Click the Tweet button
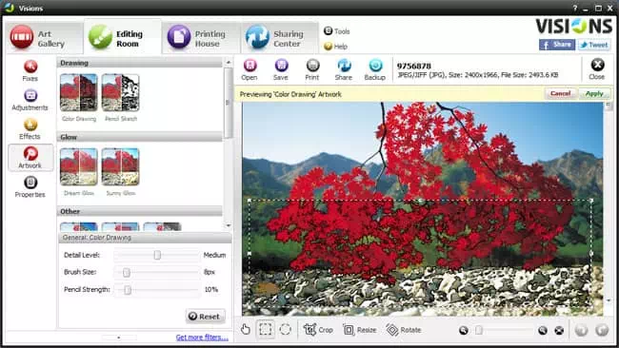The height and width of the screenshot is (348, 619). (x=594, y=45)
